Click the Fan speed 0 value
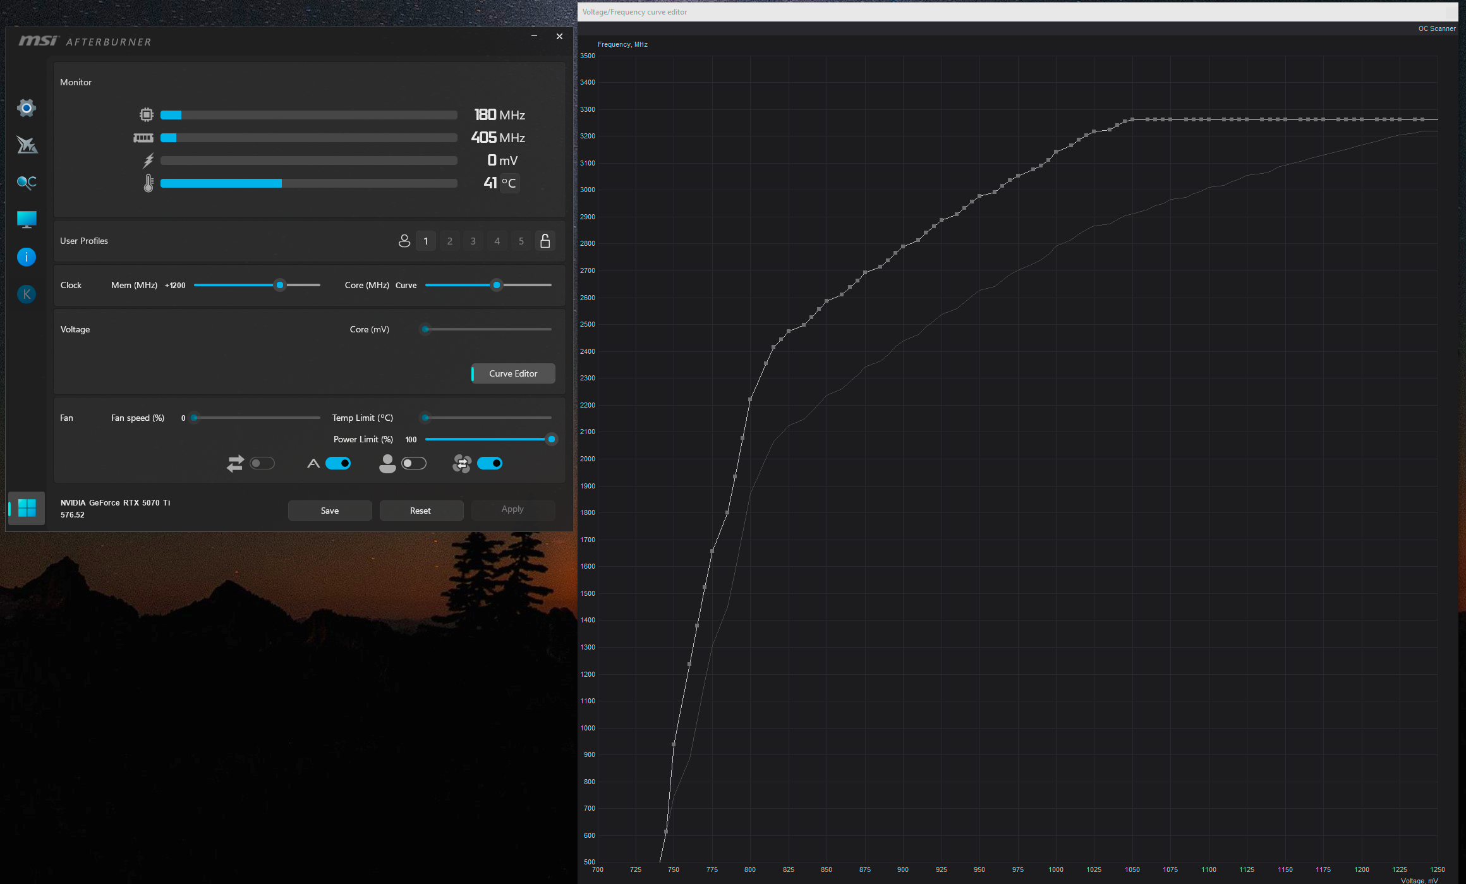Image resolution: width=1466 pixels, height=884 pixels. [x=183, y=418]
